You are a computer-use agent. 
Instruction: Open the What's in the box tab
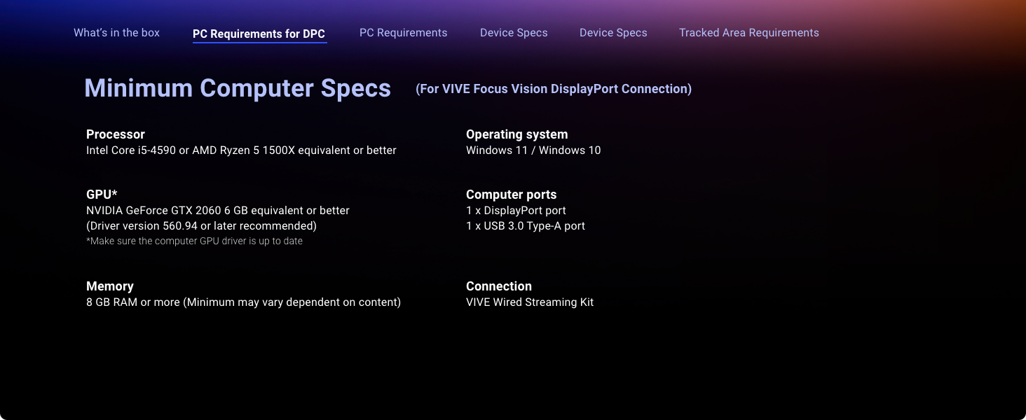point(116,33)
